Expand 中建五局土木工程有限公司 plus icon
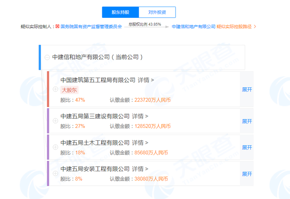Screen dimensions: 290x199 coord(56,147)
